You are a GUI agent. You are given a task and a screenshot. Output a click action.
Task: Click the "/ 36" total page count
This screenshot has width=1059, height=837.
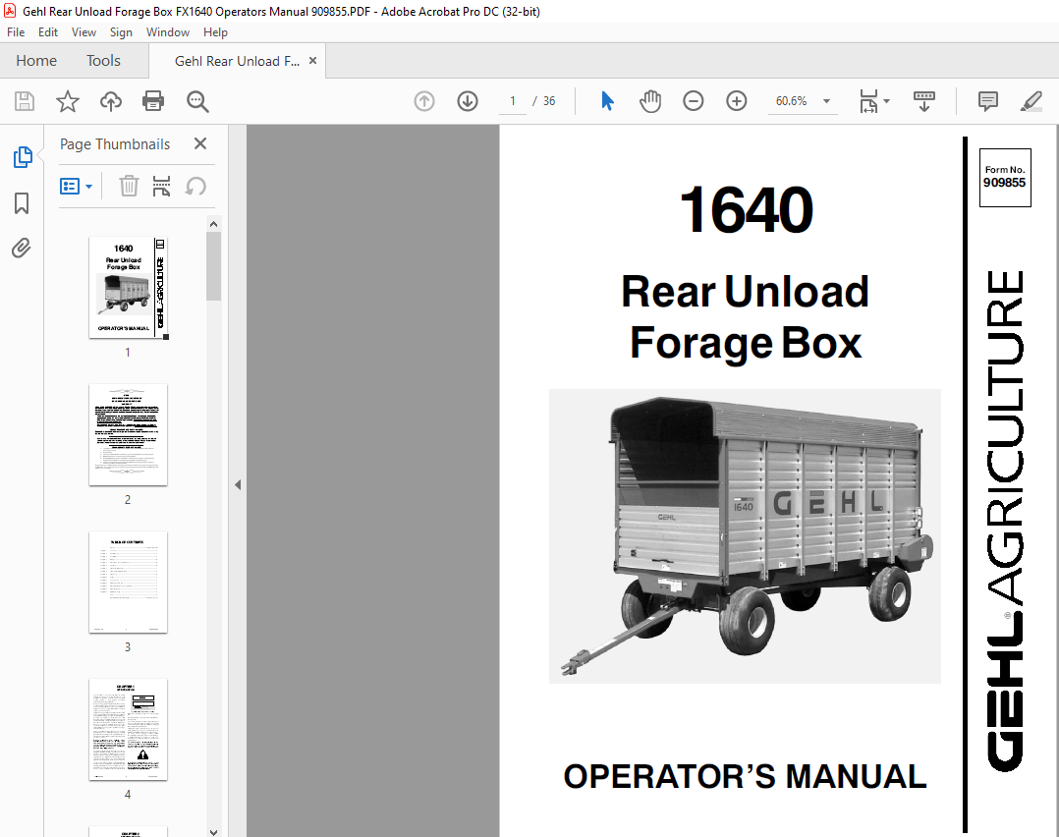(544, 101)
